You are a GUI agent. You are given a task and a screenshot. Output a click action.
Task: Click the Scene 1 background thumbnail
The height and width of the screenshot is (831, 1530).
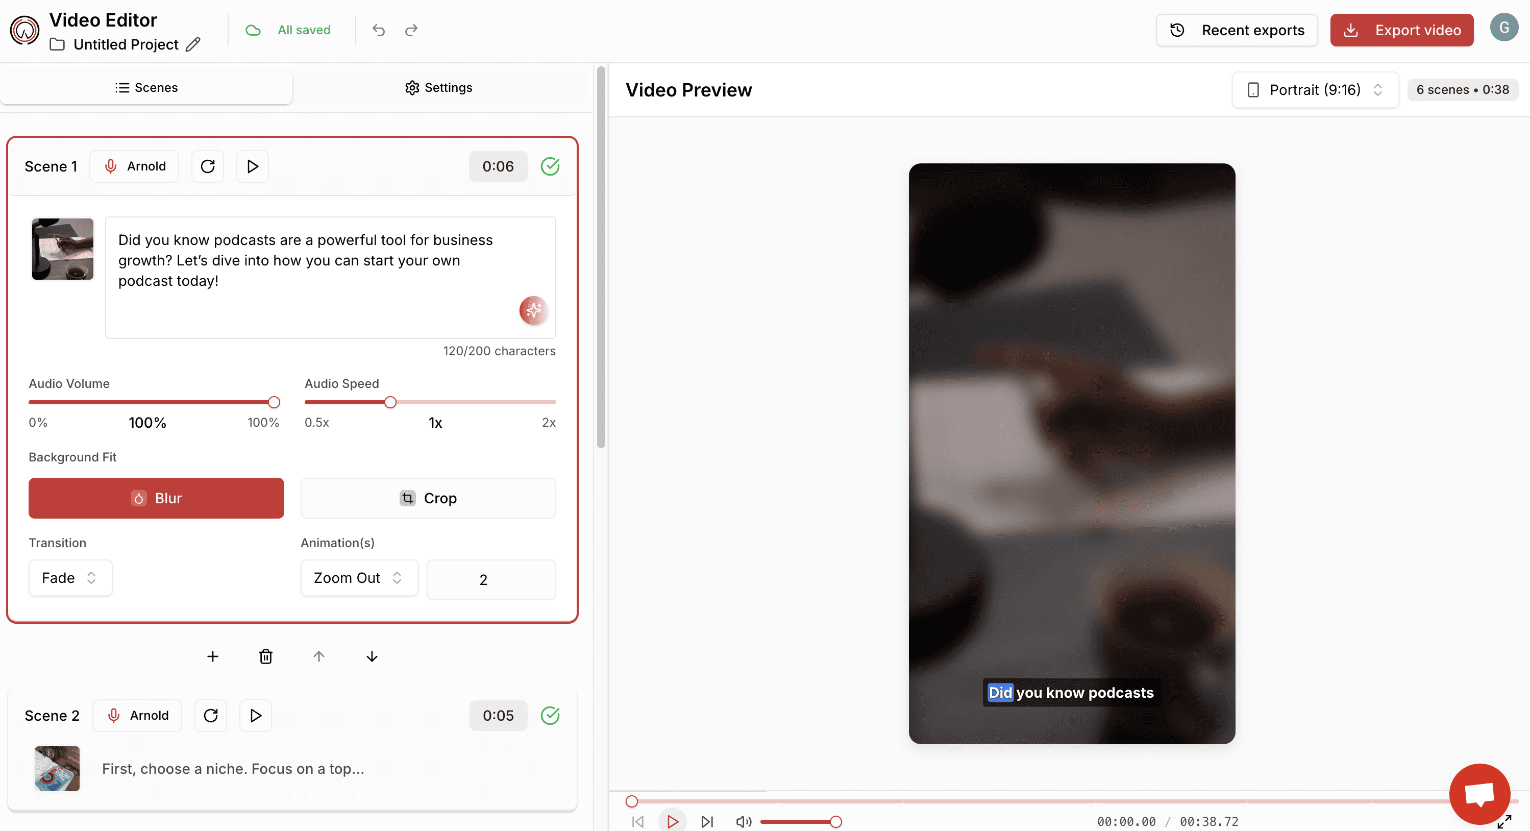tap(62, 249)
